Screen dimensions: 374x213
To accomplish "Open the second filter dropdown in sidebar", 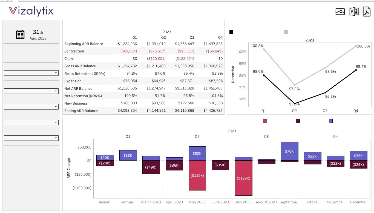I will tap(31, 91).
